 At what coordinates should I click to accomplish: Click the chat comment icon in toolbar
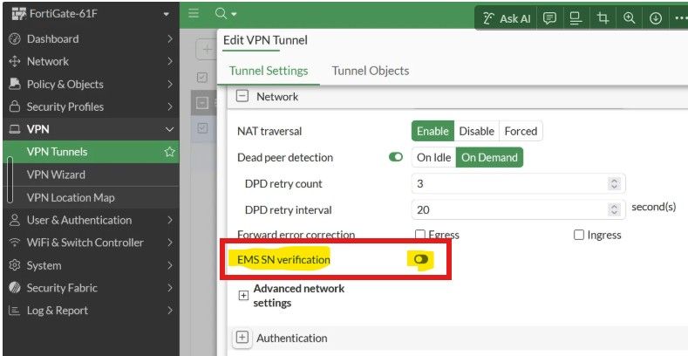point(549,18)
